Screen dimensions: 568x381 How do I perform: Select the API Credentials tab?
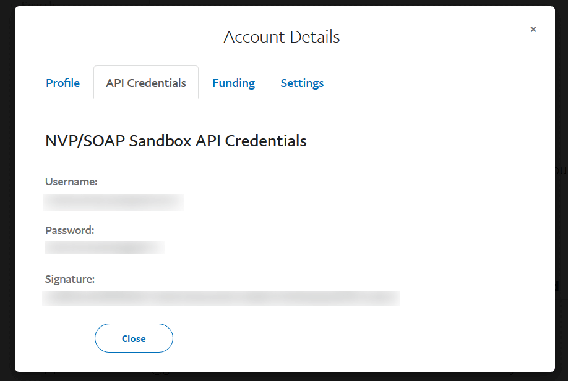(x=146, y=82)
